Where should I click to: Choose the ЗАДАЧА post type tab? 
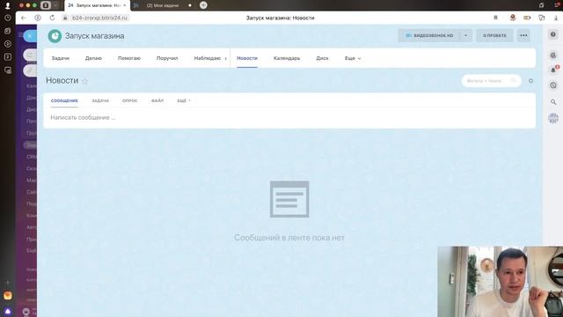(x=100, y=100)
